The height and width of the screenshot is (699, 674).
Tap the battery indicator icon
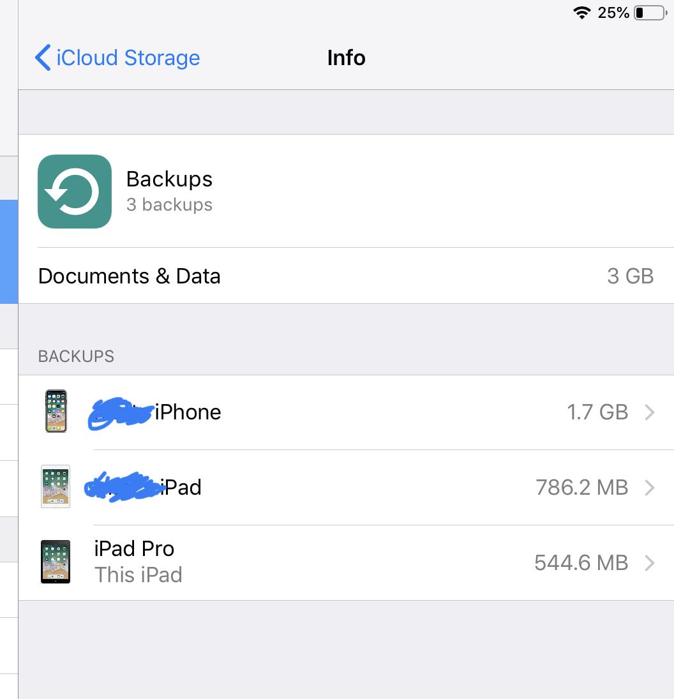pos(650,13)
